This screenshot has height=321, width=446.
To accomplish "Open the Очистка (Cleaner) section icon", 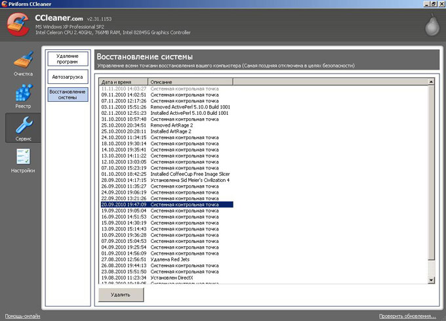I will pyautogui.click(x=24, y=60).
